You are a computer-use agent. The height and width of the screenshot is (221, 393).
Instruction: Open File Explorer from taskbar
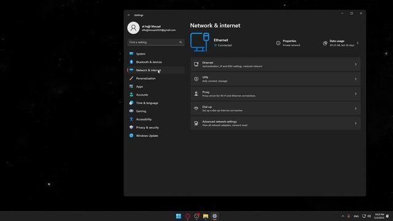[x=206, y=216]
